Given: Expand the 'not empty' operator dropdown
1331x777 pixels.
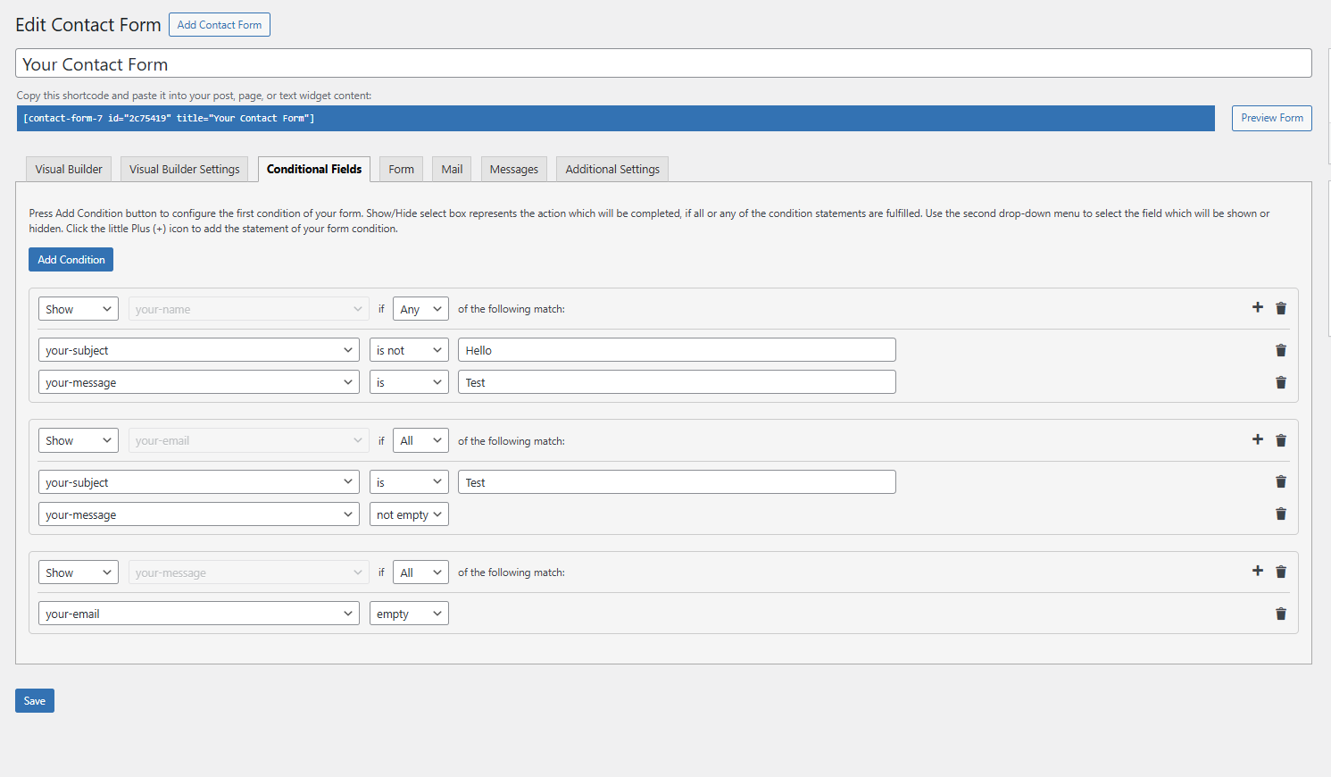Looking at the screenshot, I should (x=409, y=514).
